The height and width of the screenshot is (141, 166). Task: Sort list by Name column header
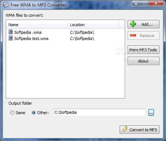point(37,25)
